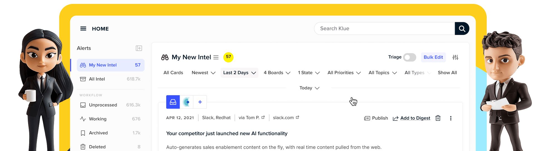
Task: Expand the Newest sort dropdown
Action: pyautogui.click(x=204, y=73)
